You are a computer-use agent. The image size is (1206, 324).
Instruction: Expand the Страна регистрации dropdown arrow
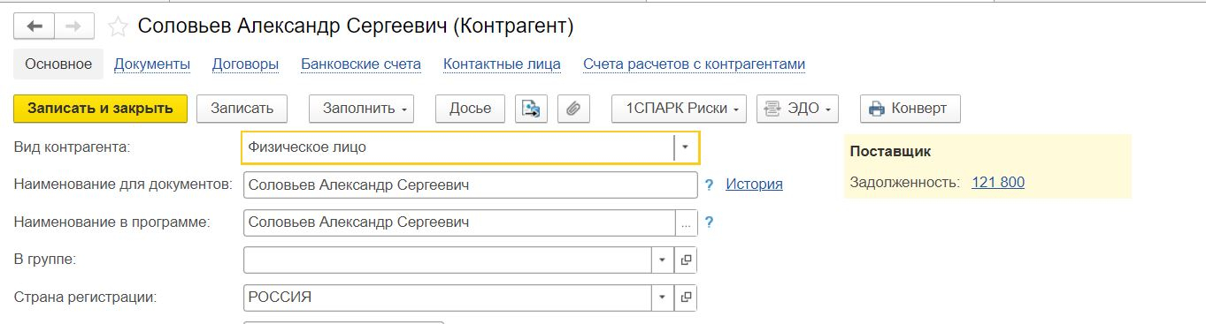pos(663,298)
